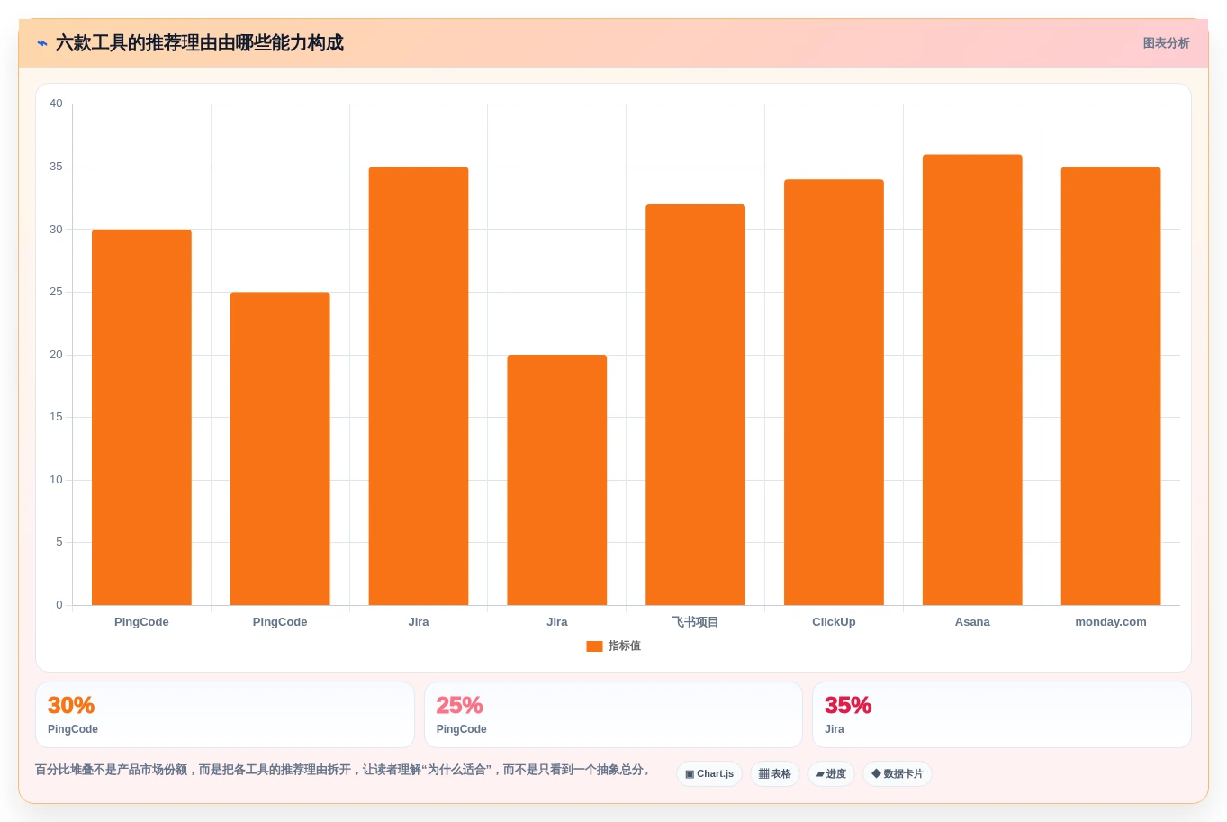Screen dimensions: 1227x822
Task: Click the 表格 tag chip
Action: click(775, 774)
